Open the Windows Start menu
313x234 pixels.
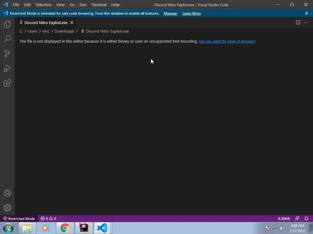pyautogui.click(x=8, y=228)
